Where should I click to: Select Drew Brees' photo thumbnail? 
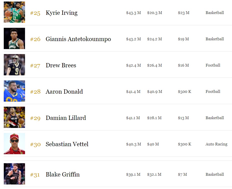(x=14, y=65)
